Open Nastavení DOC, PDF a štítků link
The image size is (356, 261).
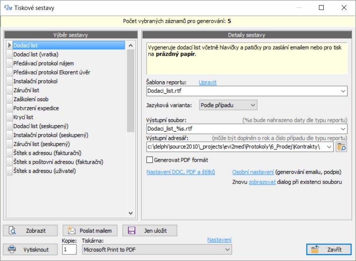tap(181, 172)
